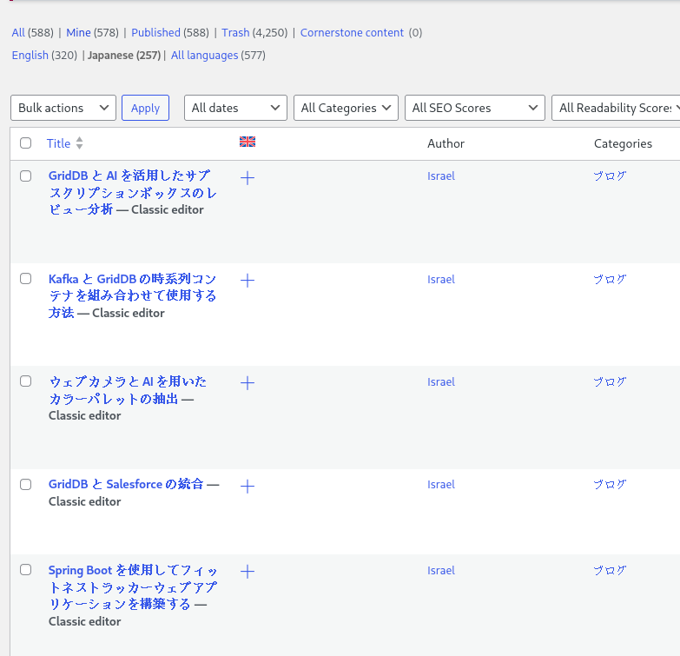The width and height of the screenshot is (680, 656).
Task: Click the UK flag column header icon
Action: tap(248, 142)
